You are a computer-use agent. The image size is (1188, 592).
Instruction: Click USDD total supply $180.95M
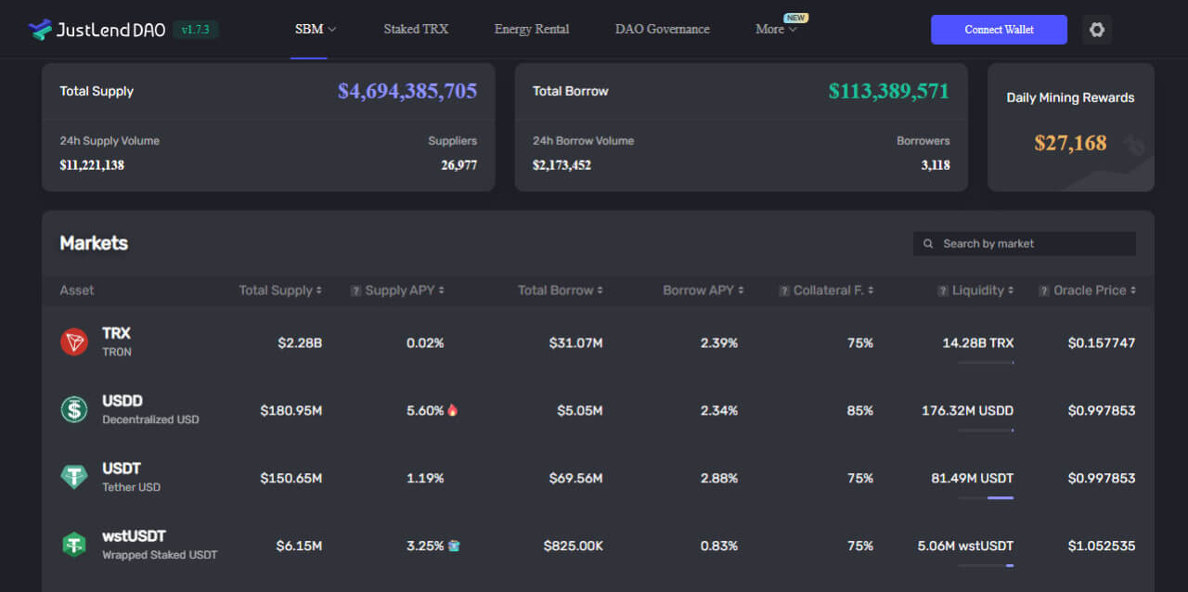tap(291, 410)
